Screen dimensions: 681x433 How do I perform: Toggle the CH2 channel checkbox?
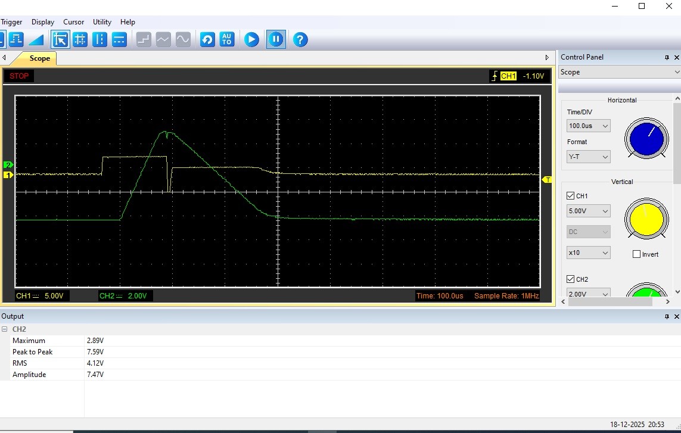point(570,279)
